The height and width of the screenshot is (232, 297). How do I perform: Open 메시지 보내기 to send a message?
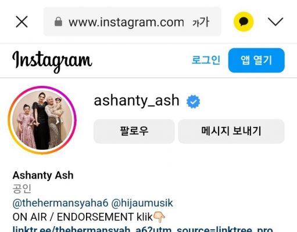pyautogui.click(x=231, y=131)
